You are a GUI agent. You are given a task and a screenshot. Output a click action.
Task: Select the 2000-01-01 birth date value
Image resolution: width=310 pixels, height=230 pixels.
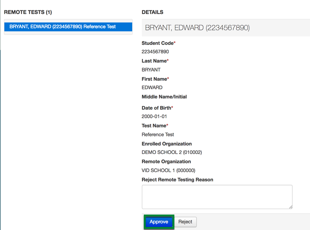click(x=154, y=117)
